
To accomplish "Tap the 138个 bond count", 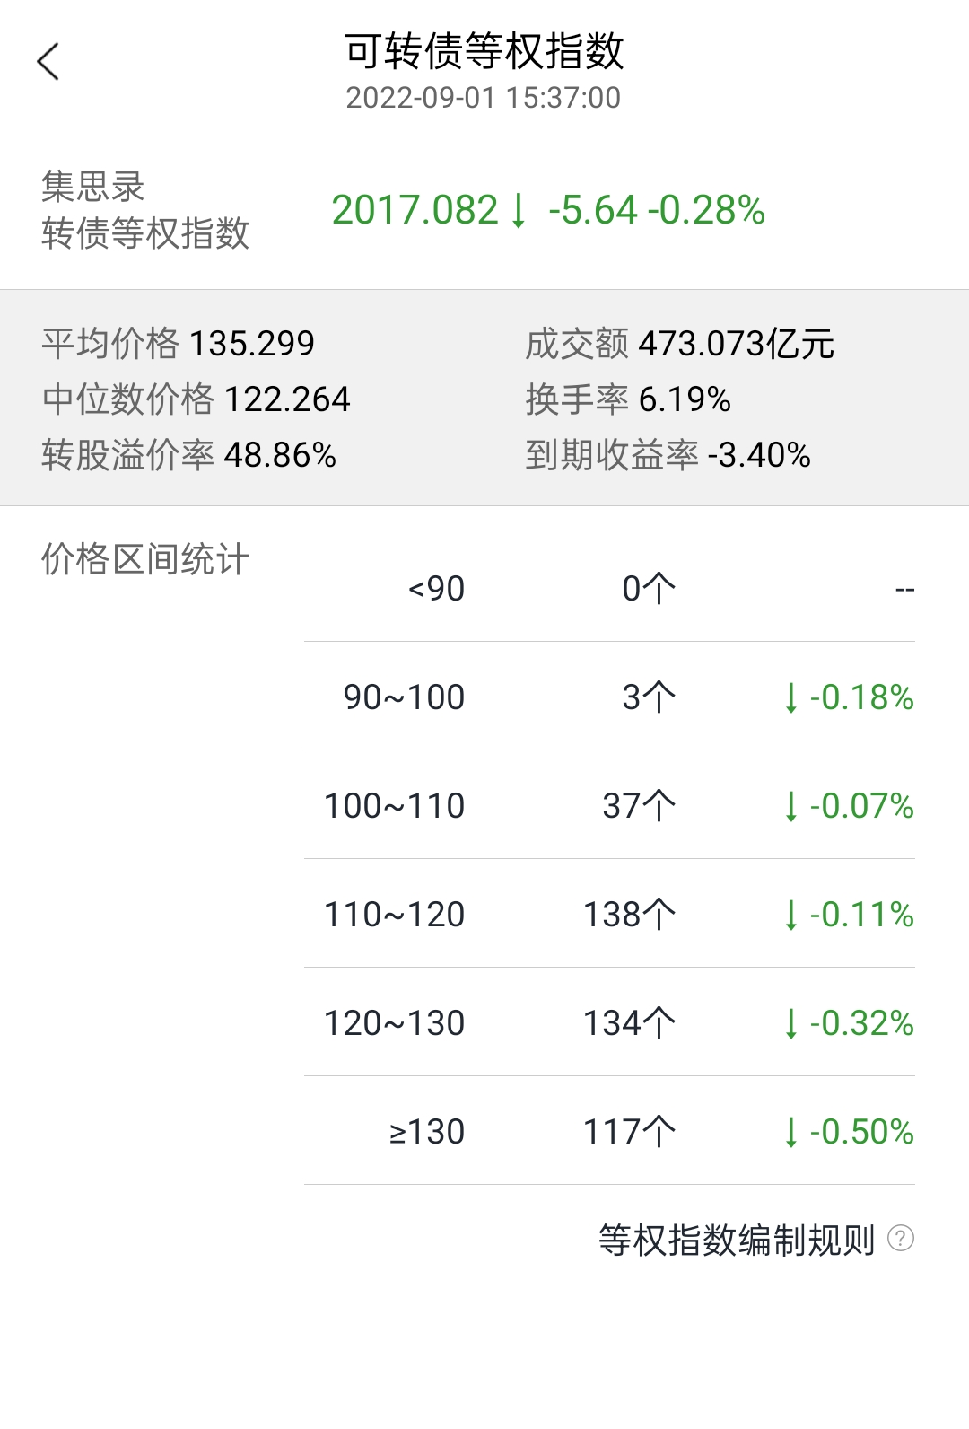I will pos(629,915).
